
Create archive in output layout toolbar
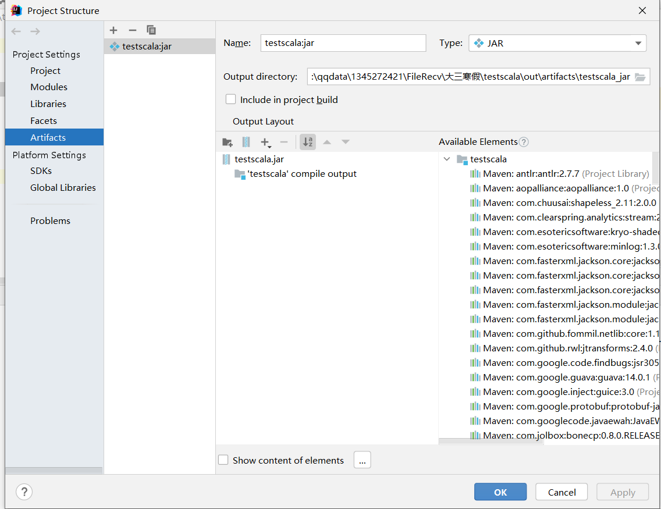246,142
